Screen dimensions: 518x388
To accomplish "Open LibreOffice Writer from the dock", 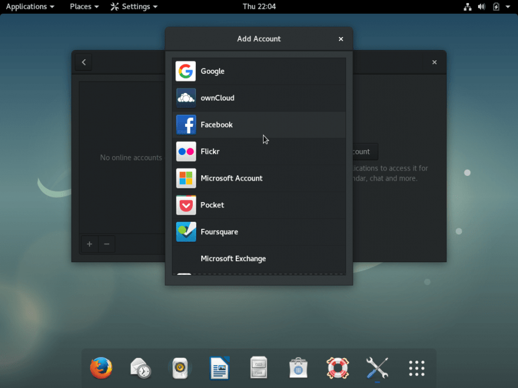I will [x=220, y=368].
